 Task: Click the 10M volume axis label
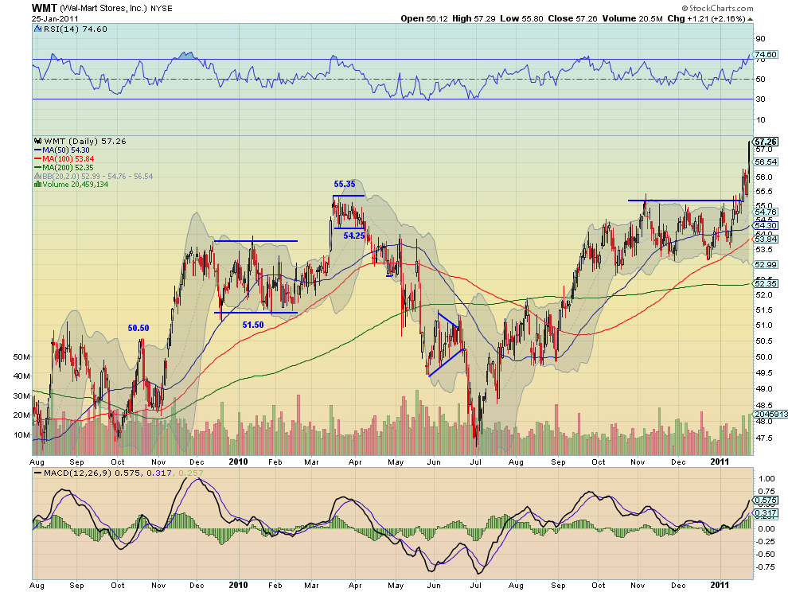point(21,434)
